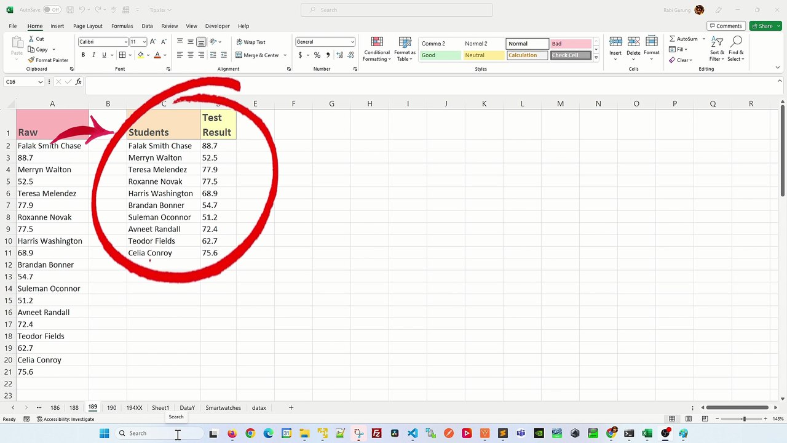Image resolution: width=787 pixels, height=443 pixels.
Task: Expand the formula bar
Action: pyautogui.click(x=780, y=81)
